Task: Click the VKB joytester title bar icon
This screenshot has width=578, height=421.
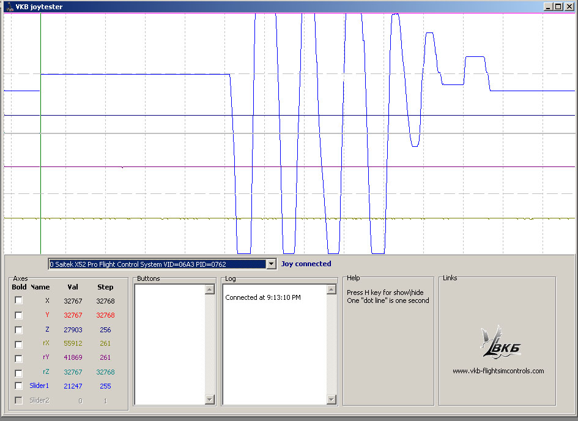Action: [x=9, y=7]
